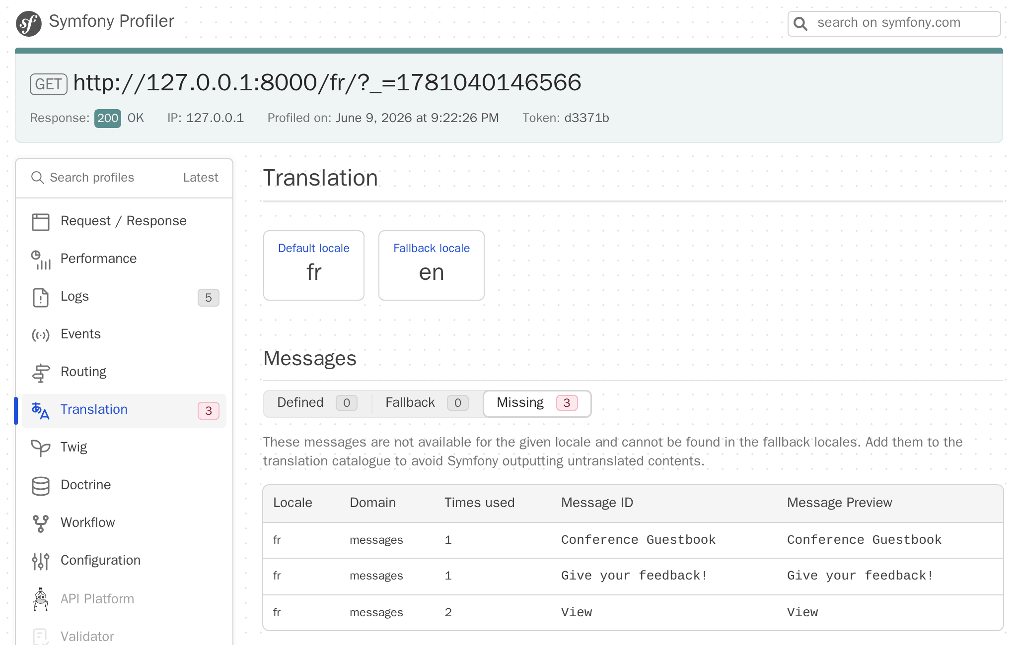Switch to the Fallback messages tab
Screen dimensions: 1018x645
427,403
